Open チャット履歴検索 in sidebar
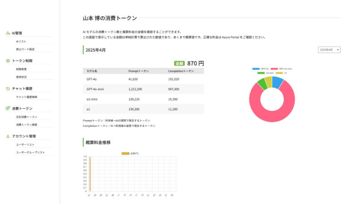The image size is (363, 204). pos(27,97)
